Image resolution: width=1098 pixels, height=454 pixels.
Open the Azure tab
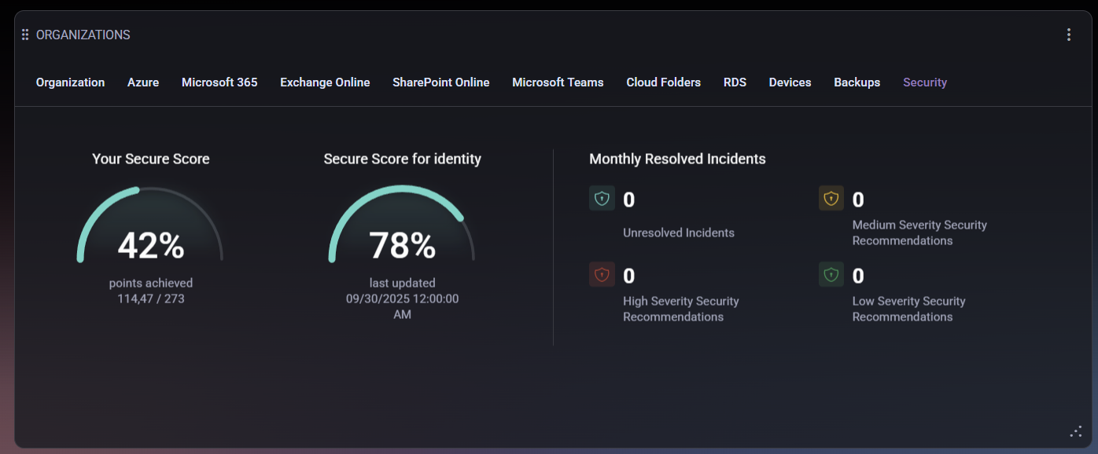(143, 82)
